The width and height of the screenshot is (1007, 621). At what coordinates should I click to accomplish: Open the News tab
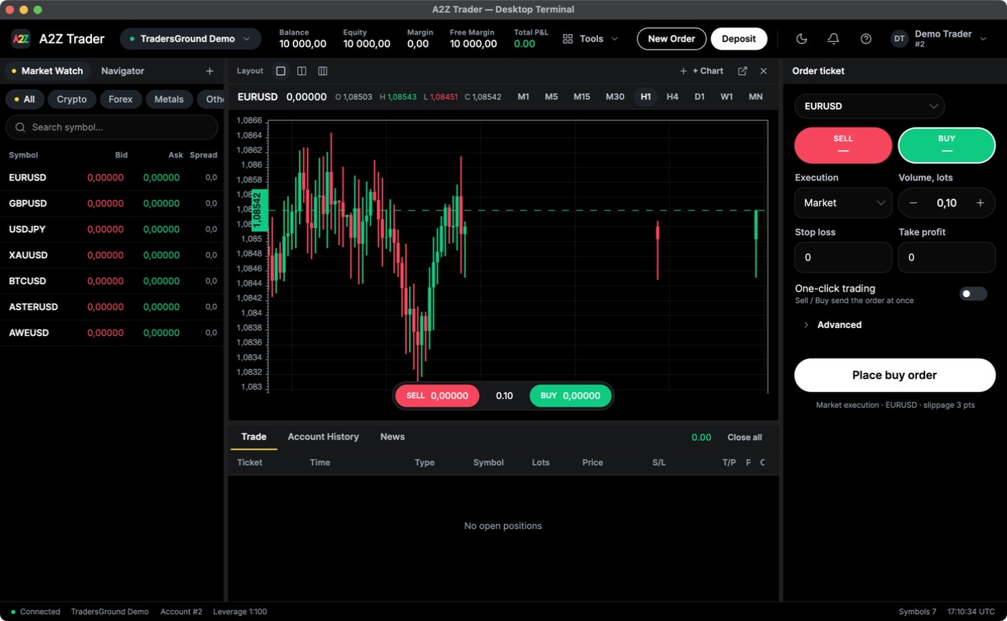click(392, 437)
